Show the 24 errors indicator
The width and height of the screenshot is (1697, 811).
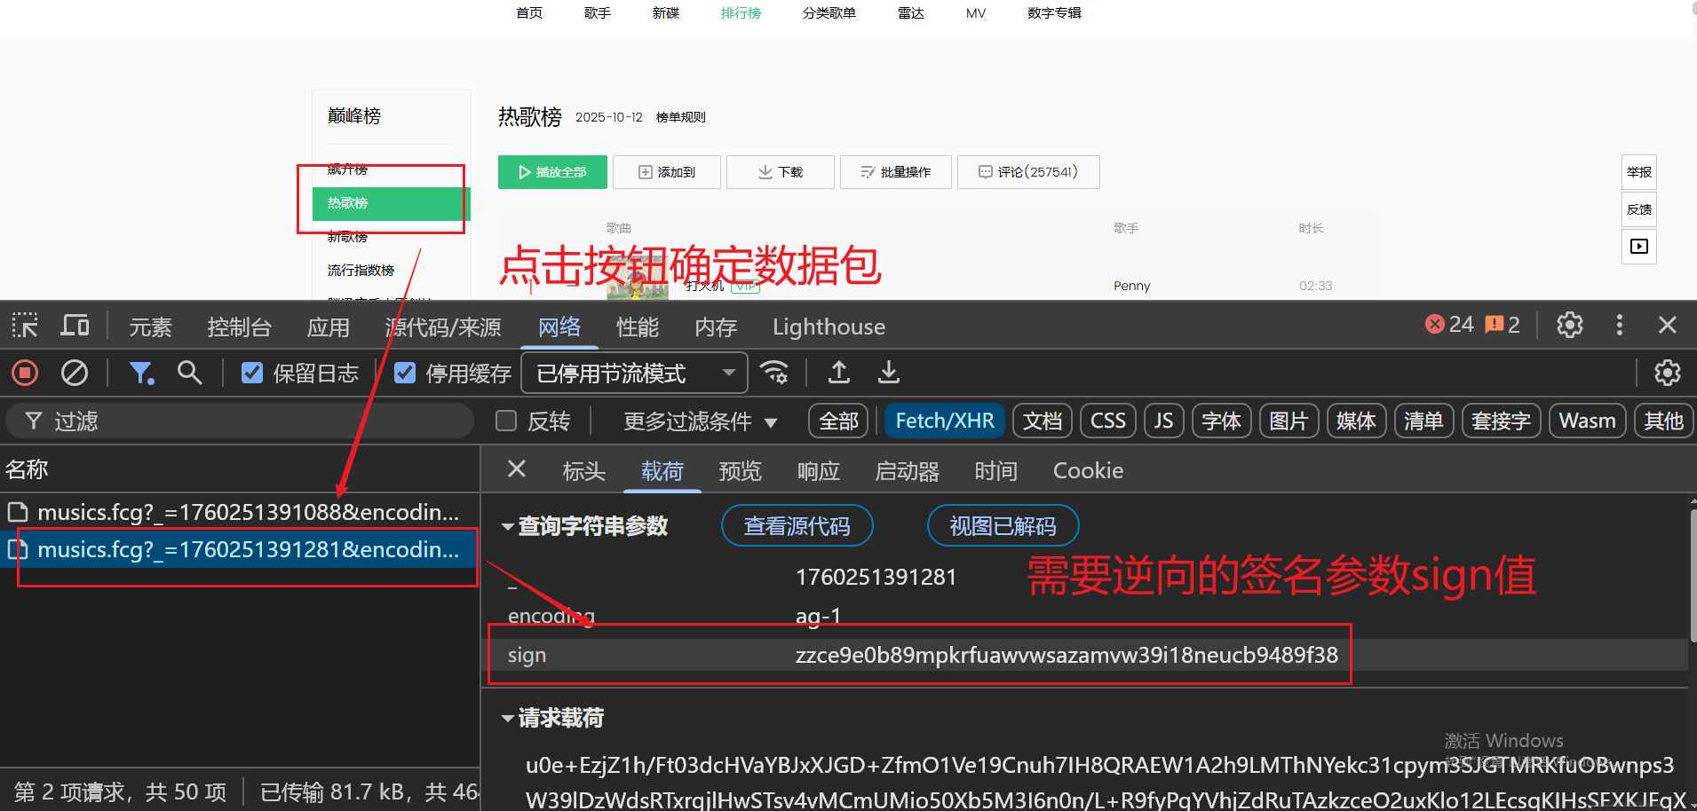click(x=1449, y=325)
